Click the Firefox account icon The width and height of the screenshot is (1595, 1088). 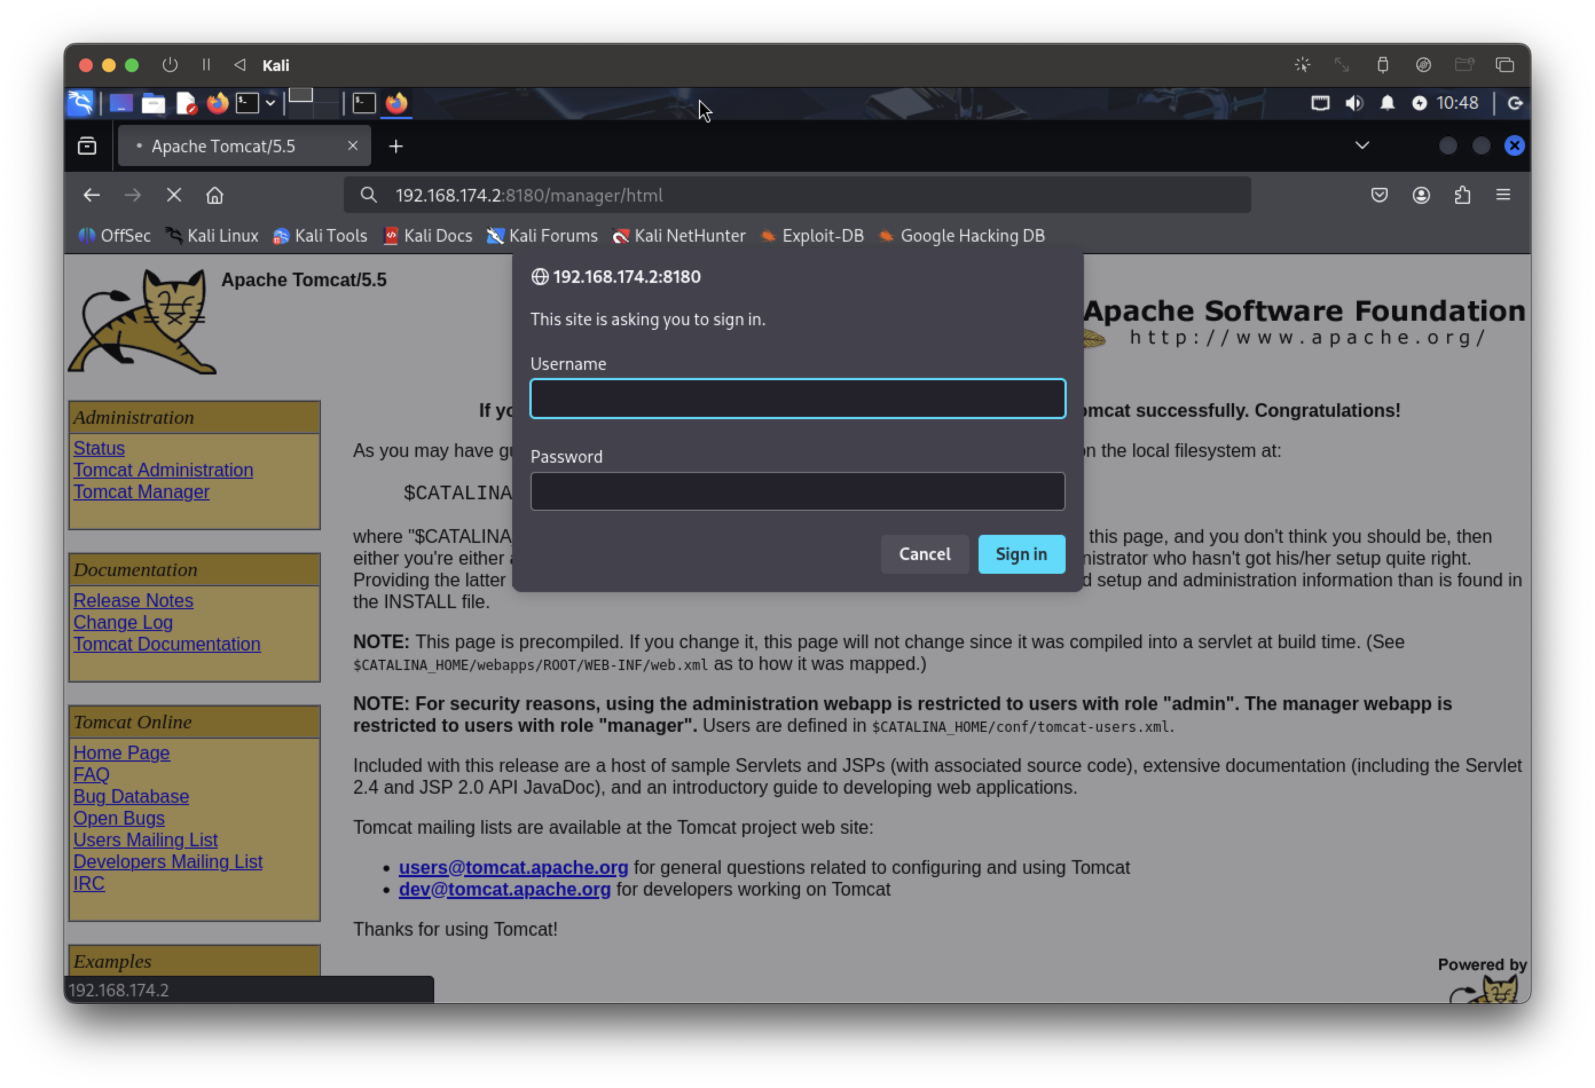point(1421,195)
